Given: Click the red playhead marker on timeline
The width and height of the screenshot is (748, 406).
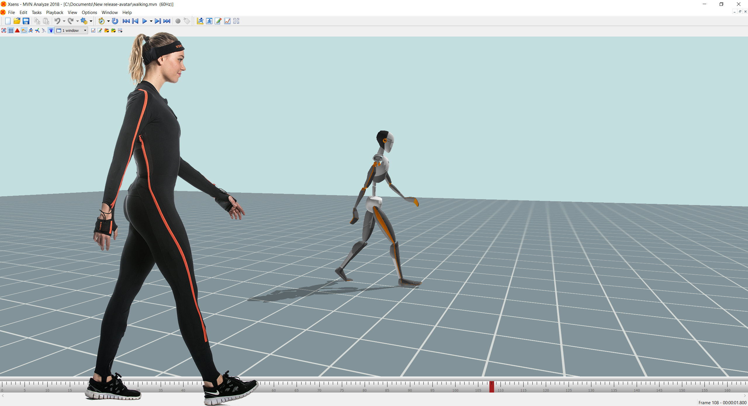Looking at the screenshot, I should coord(492,386).
